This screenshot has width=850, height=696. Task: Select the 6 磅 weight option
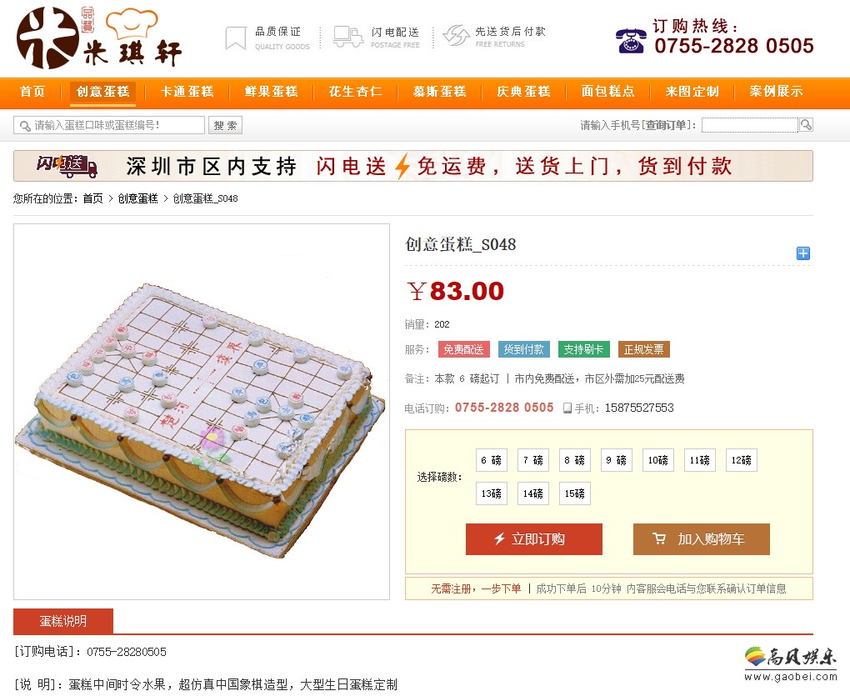coord(491,460)
